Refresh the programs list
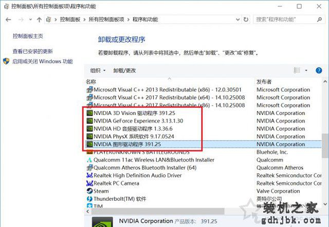Screen dimensions: 329x227 click(x=246, y=19)
